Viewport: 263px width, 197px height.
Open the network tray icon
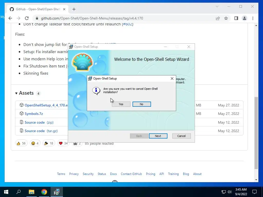click(224, 192)
